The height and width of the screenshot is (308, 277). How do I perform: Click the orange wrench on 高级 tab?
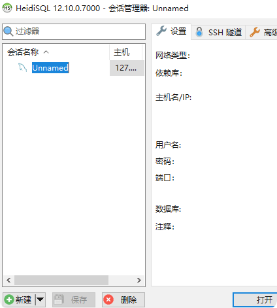point(255,32)
